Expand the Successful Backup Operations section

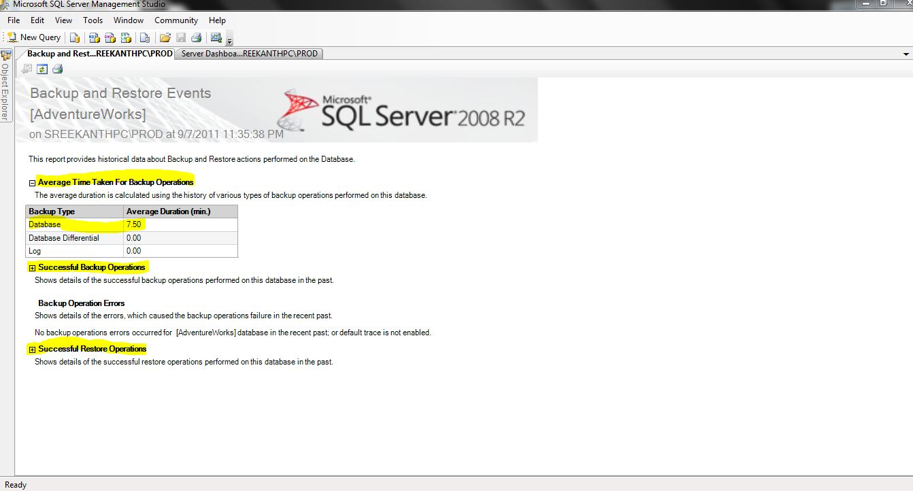32,267
